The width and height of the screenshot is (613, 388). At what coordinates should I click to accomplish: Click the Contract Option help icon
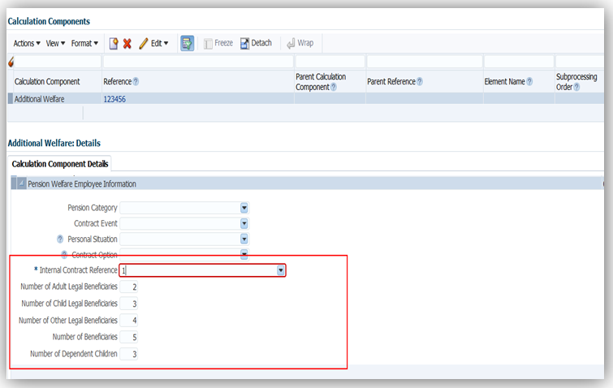tap(64, 254)
